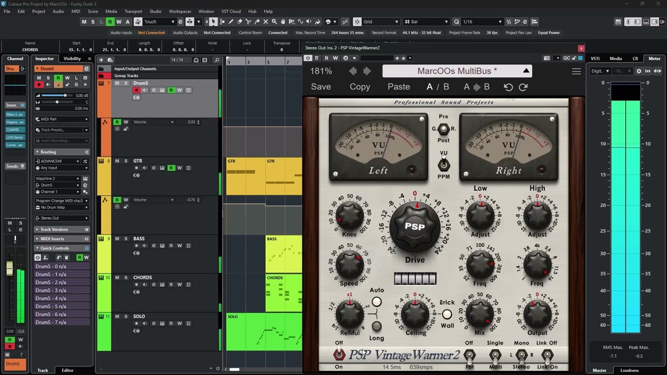
Task: Go to next preset arrow in plugin
Action: [x=367, y=71]
